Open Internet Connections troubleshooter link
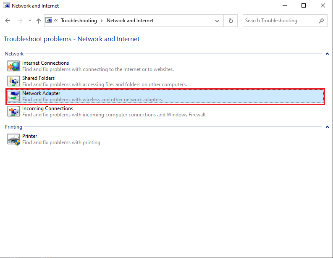This screenshot has width=333, height=258. 45,63
